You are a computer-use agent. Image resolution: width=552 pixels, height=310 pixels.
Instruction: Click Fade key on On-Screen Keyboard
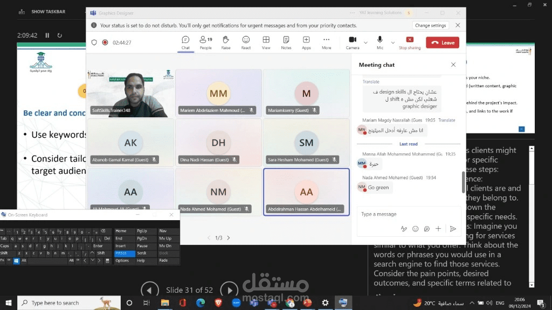pyautogui.click(x=168, y=260)
